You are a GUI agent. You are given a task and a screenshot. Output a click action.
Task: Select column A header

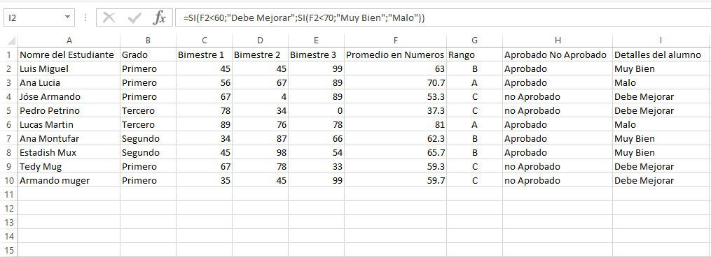pos(69,41)
